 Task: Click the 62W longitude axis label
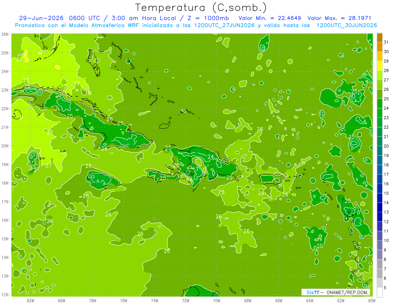click(x=341, y=300)
